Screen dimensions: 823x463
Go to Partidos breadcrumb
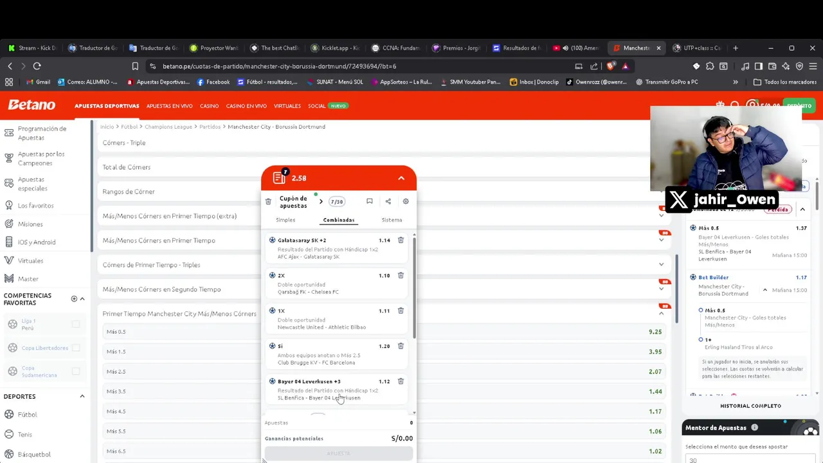(x=210, y=127)
